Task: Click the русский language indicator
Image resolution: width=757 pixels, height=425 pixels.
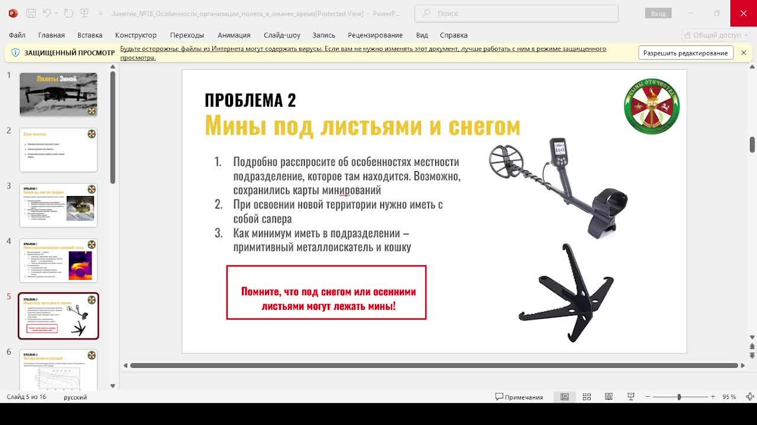Action: click(75, 397)
